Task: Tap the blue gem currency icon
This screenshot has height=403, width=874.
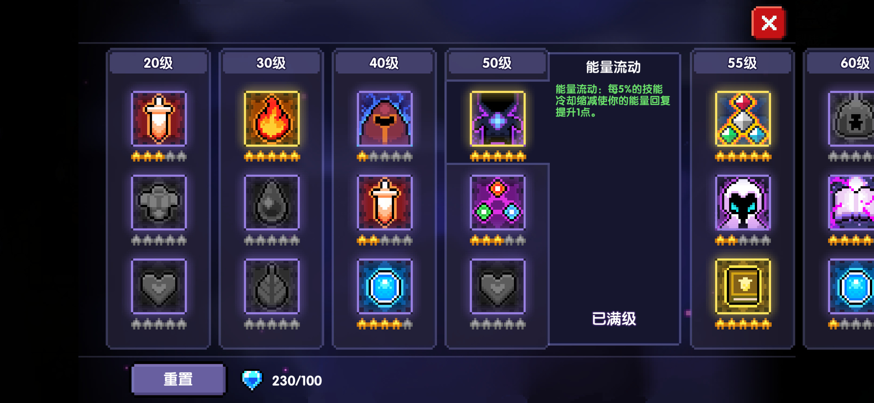Action: [252, 380]
